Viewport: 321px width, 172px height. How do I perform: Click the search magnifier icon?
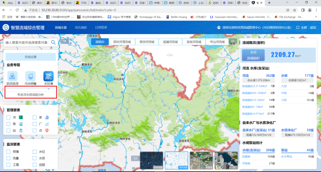point(53,42)
